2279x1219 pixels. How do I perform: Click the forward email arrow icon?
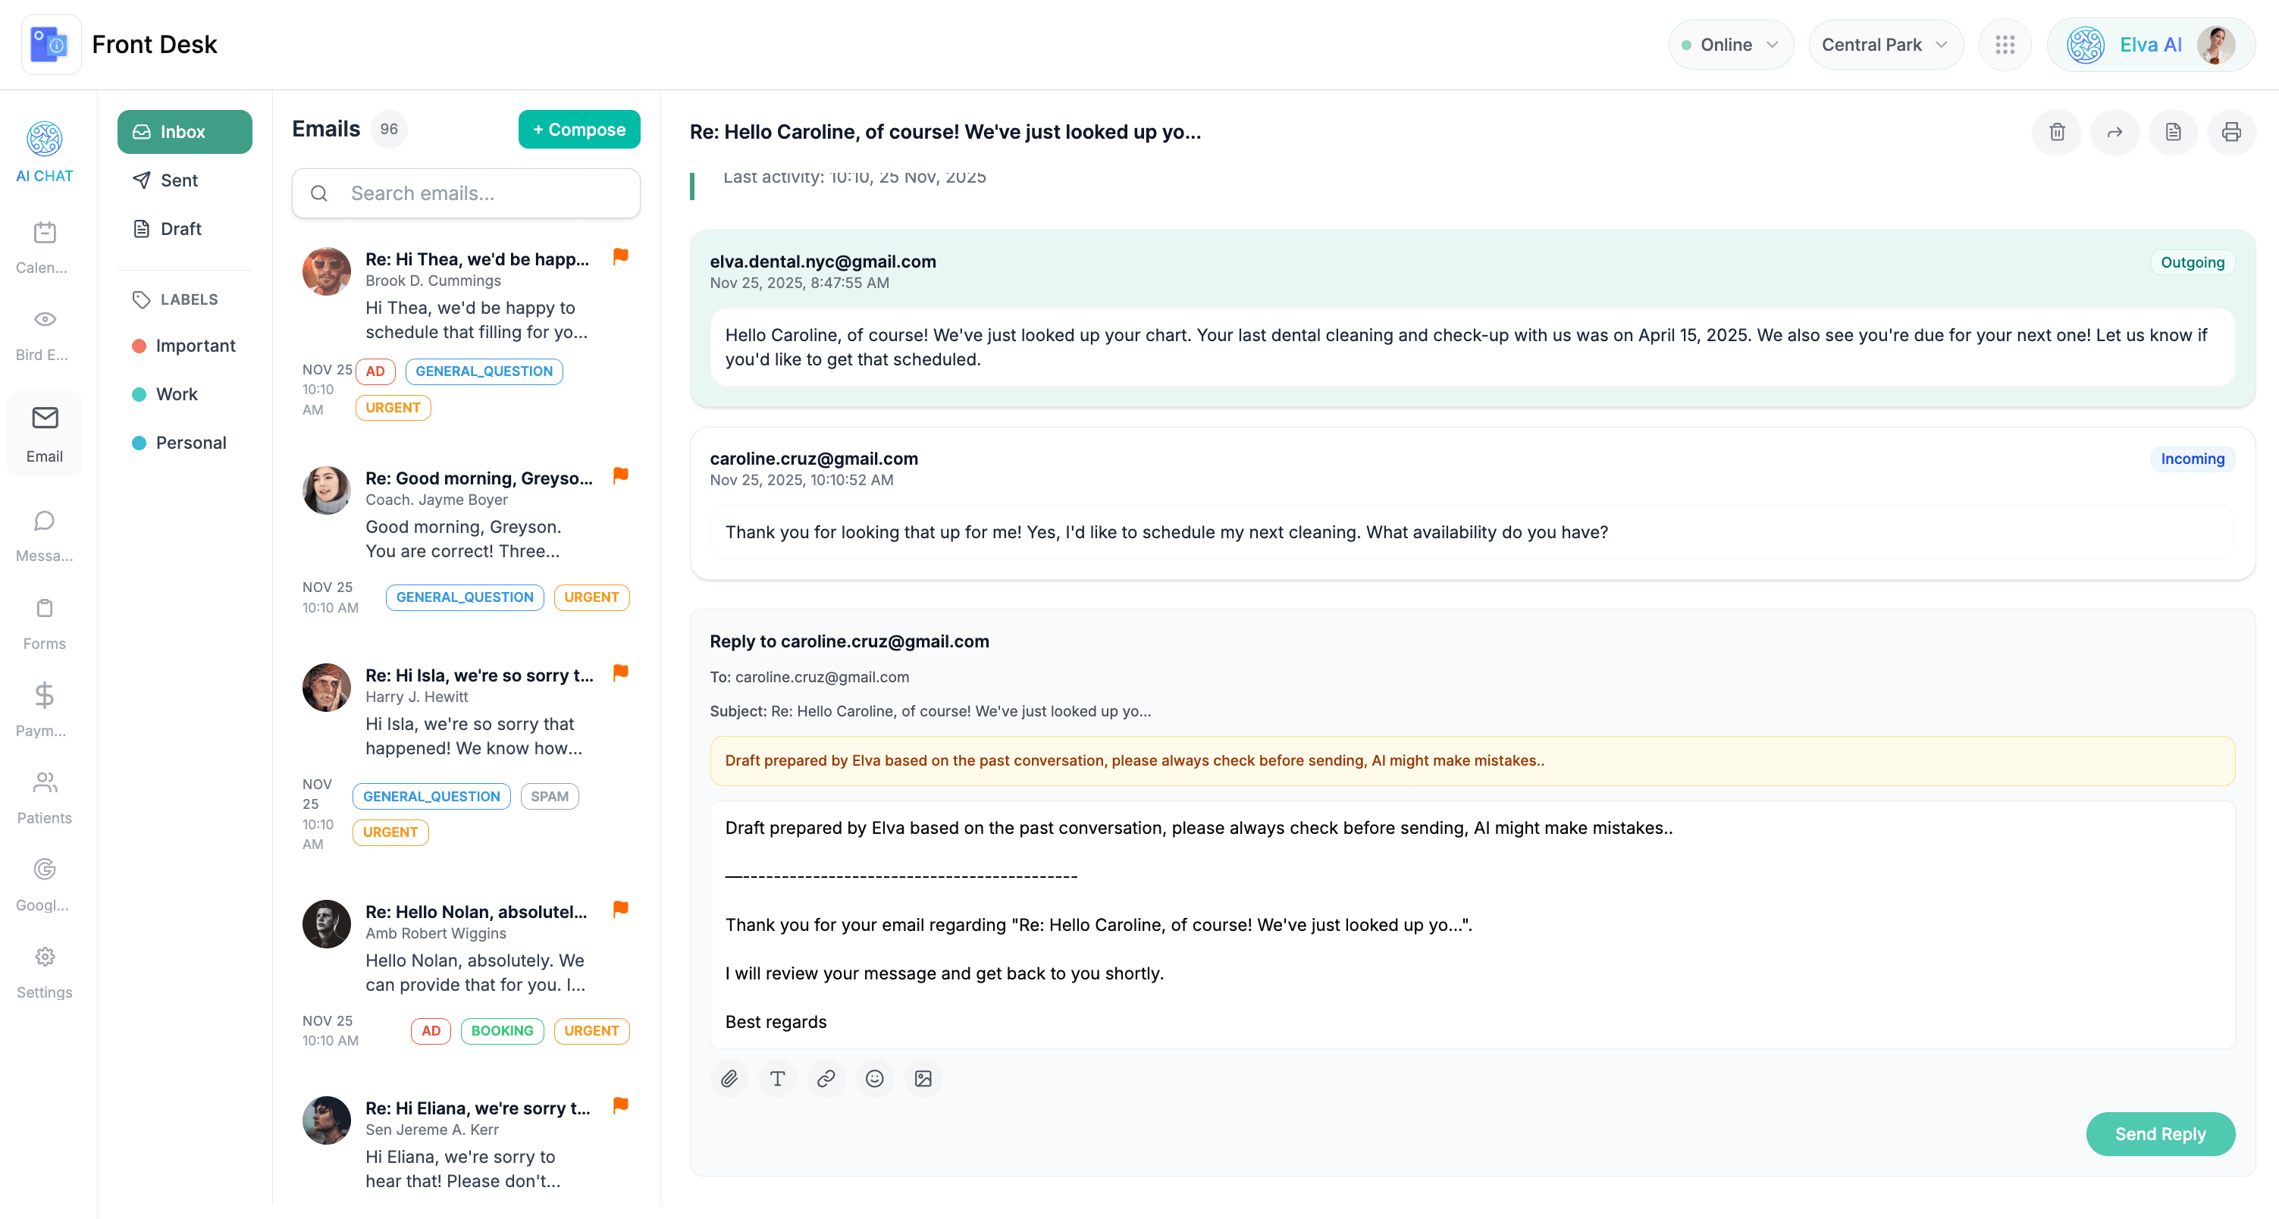click(2114, 132)
